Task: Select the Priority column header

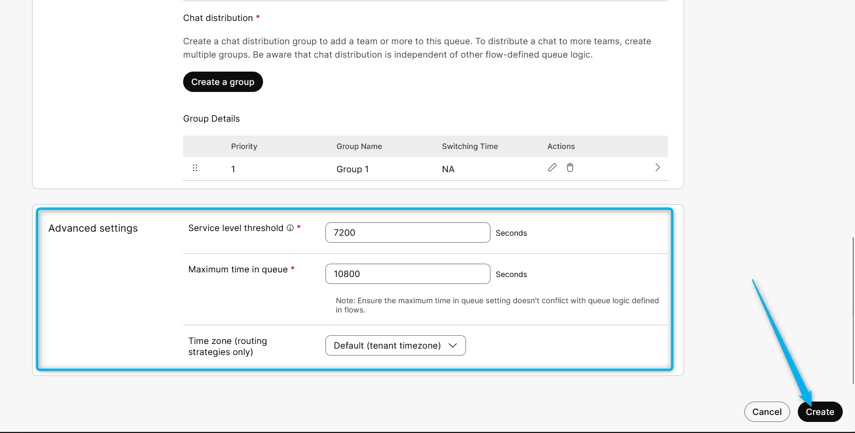Action: pyautogui.click(x=244, y=147)
